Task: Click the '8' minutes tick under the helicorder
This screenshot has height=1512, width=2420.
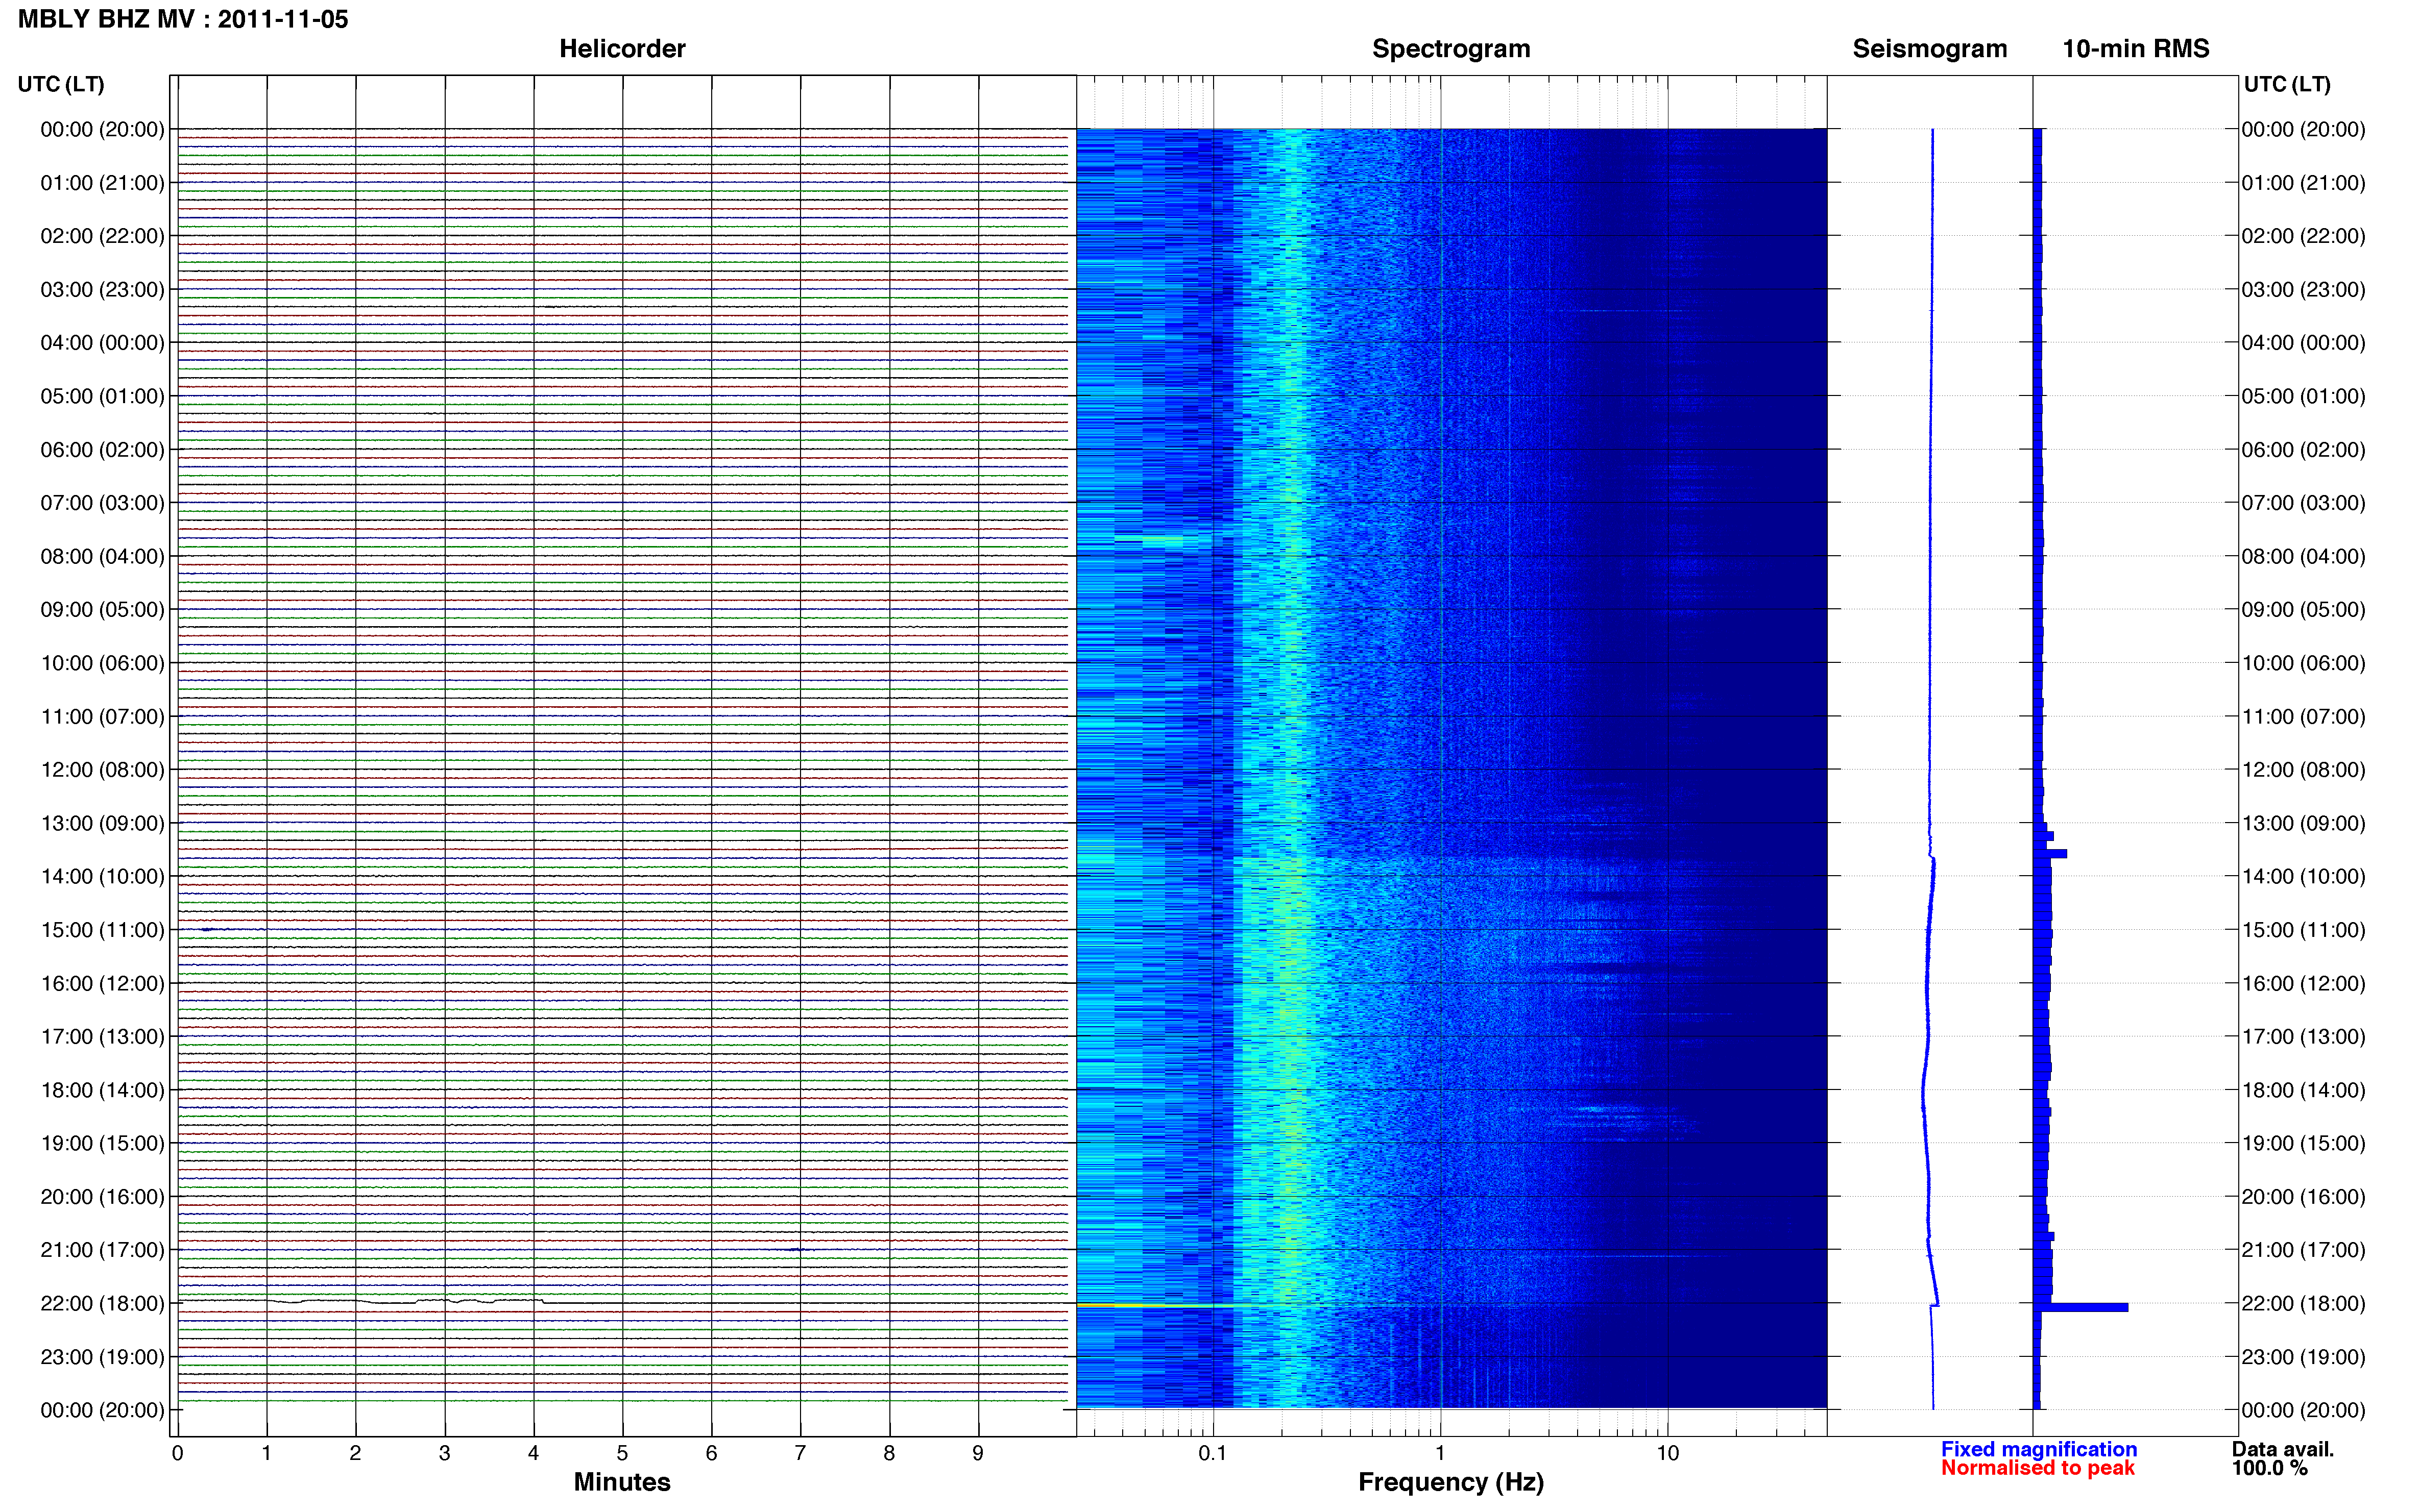Action: [x=889, y=1453]
